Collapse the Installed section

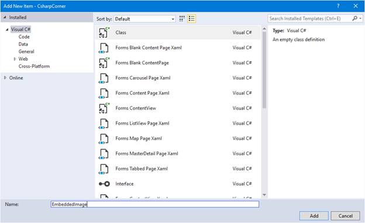pos(5,17)
